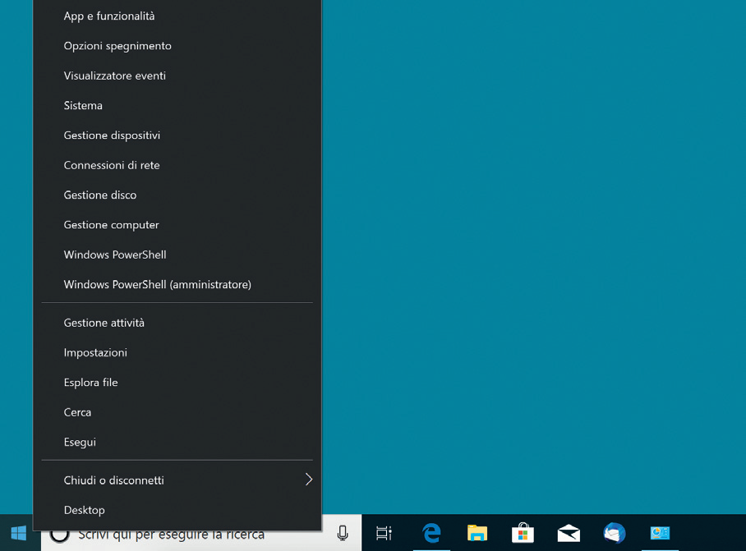Select Chiudi o disconnetti entry
Viewport: 746px width, 551px height.
[x=177, y=480]
